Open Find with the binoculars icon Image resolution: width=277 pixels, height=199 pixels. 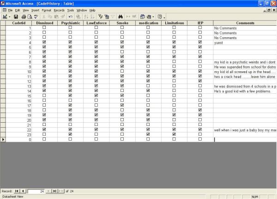tap(120, 17)
